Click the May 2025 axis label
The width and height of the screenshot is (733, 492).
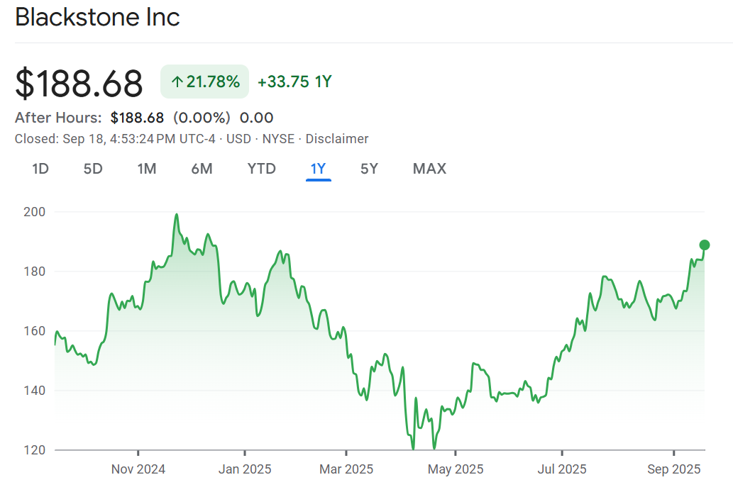pos(456,469)
